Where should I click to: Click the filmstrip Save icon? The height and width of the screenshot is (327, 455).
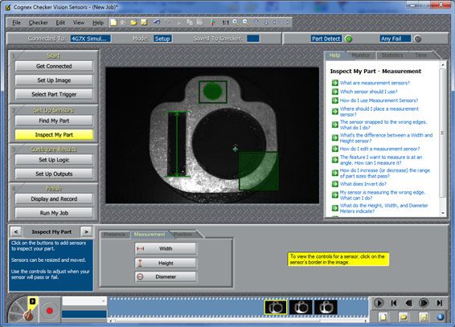(424, 317)
